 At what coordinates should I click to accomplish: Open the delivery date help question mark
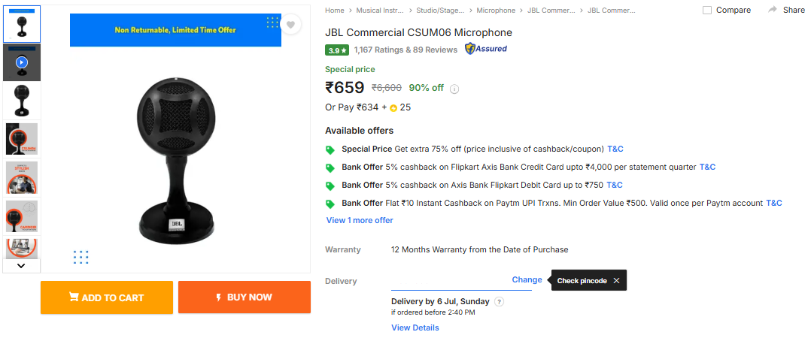[499, 302]
